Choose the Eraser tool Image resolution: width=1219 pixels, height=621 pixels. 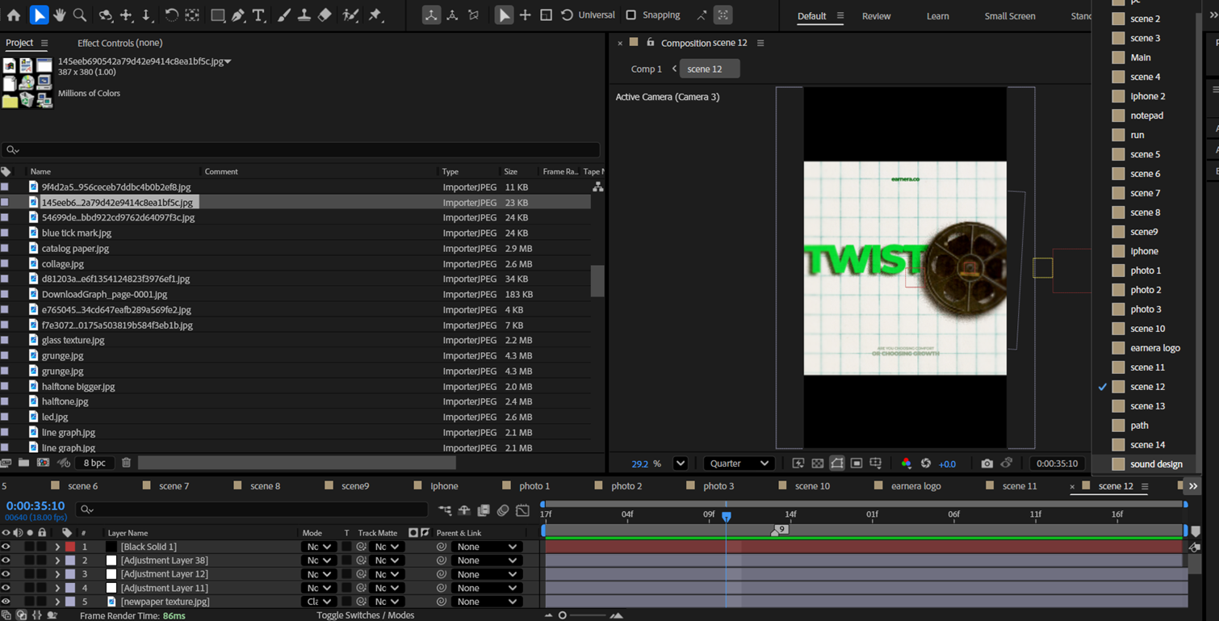click(325, 15)
